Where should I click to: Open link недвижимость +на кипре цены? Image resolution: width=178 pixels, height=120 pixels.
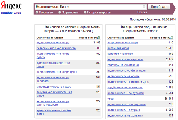click(56, 72)
